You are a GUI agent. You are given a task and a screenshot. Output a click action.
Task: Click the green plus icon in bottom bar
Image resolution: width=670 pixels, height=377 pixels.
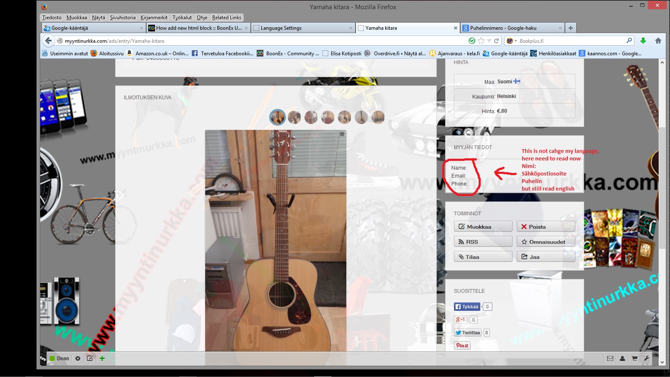click(102, 359)
